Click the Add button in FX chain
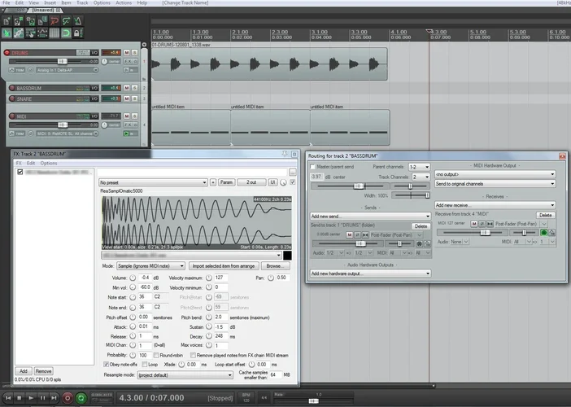The image size is (571, 407). 24,371
